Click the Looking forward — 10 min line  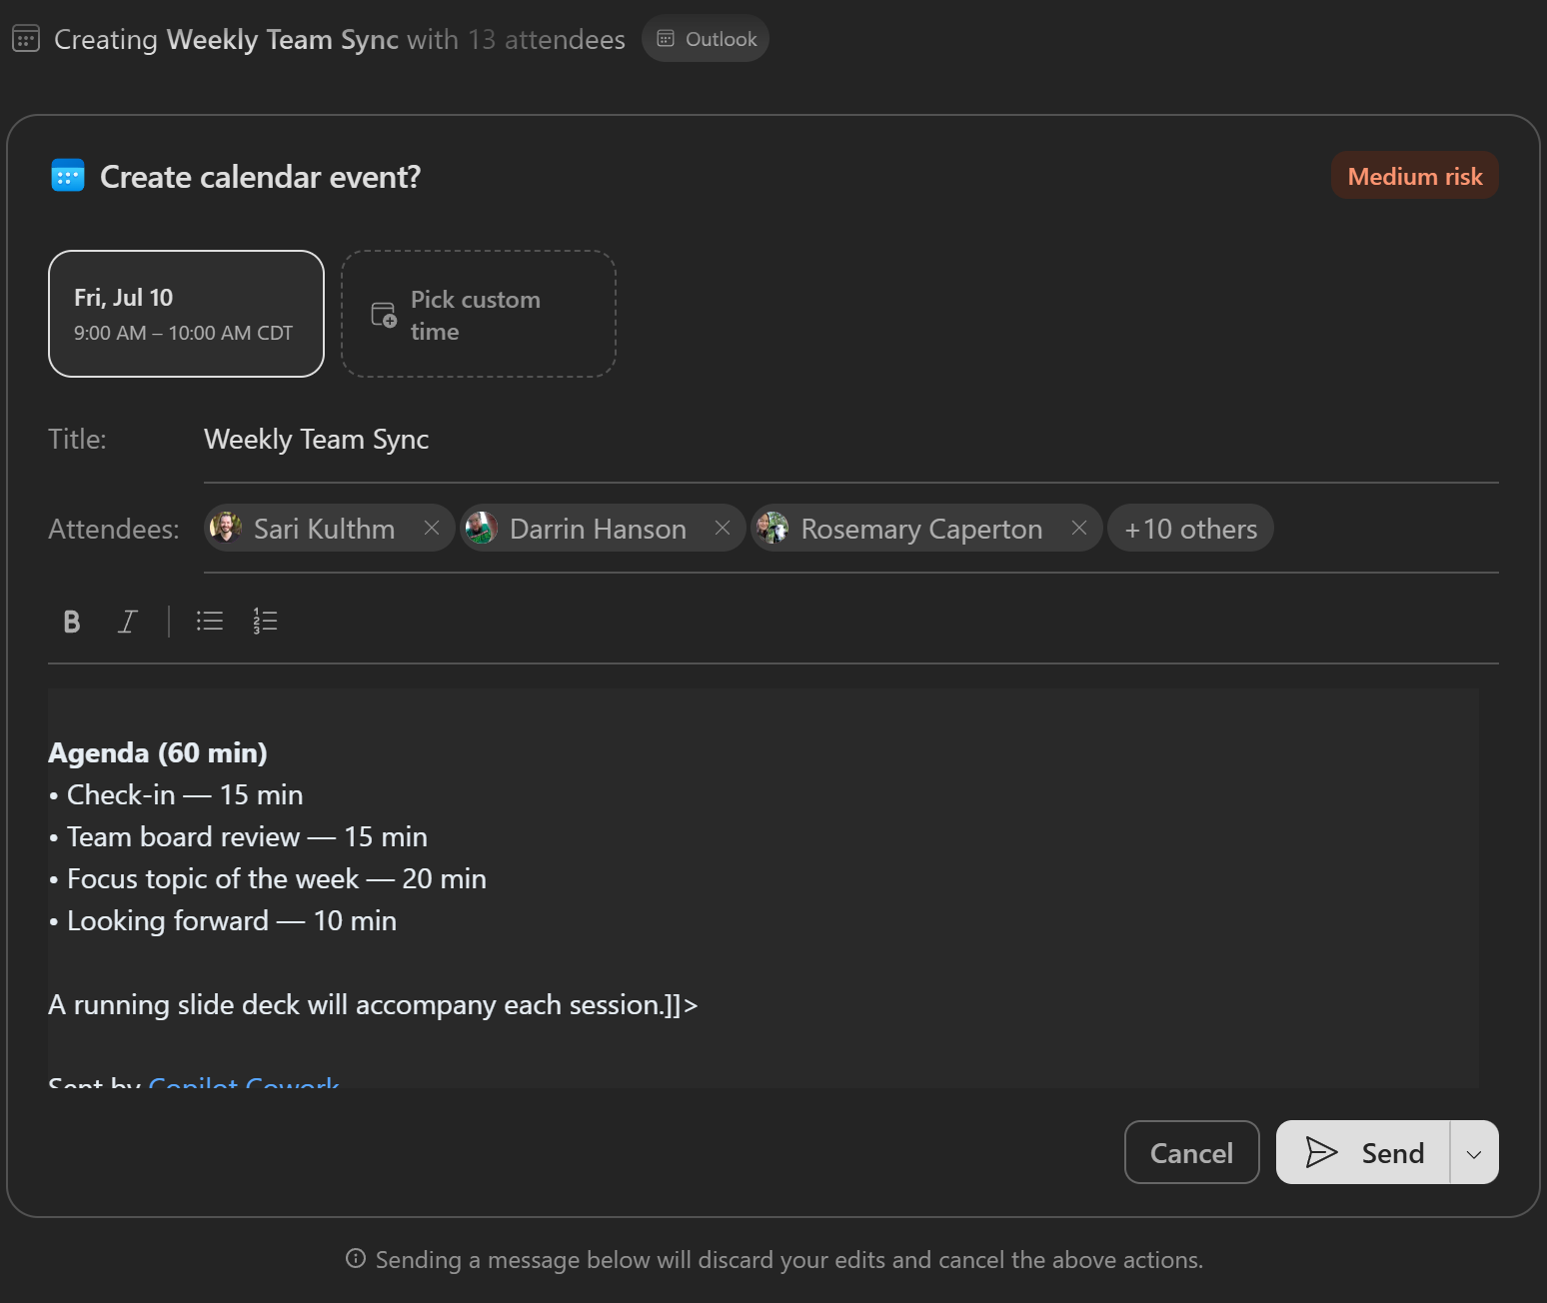[x=223, y=920]
